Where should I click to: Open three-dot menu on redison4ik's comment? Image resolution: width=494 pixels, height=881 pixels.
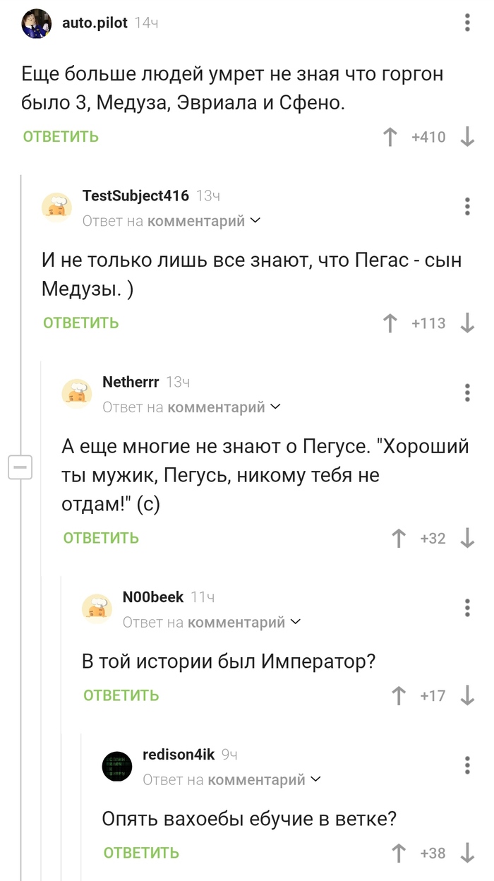tap(467, 765)
